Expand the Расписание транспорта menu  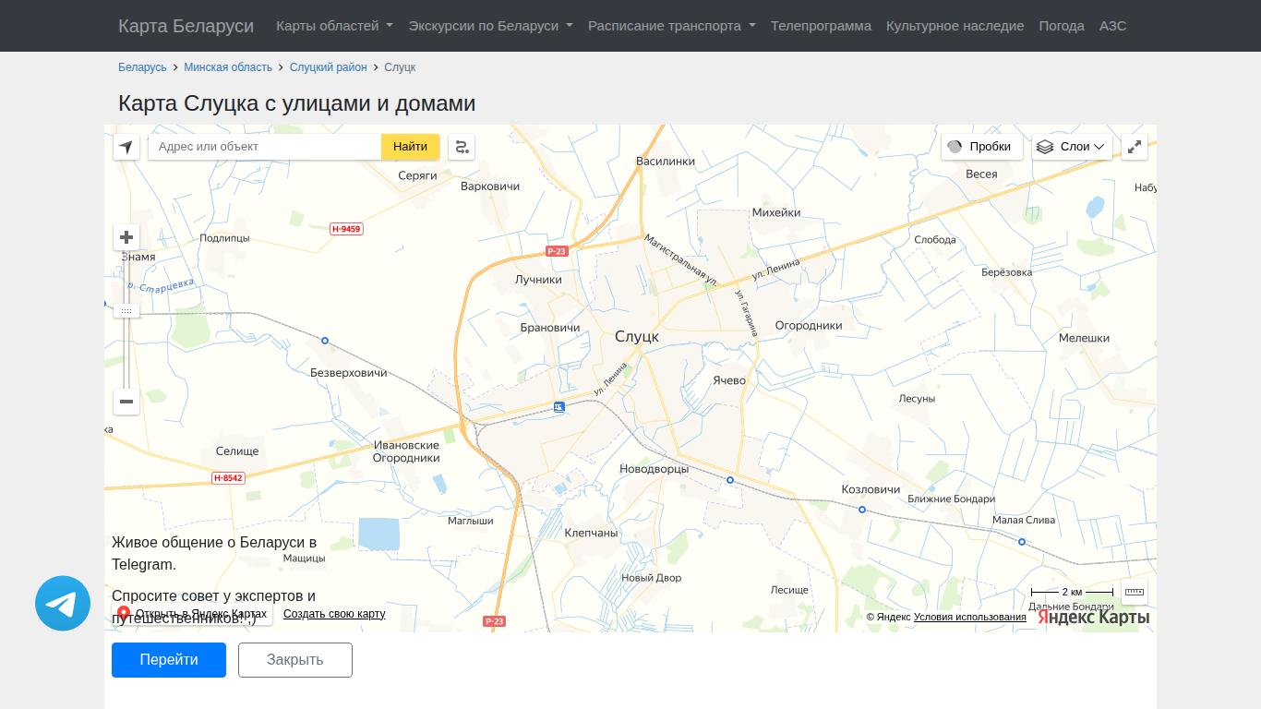click(672, 26)
